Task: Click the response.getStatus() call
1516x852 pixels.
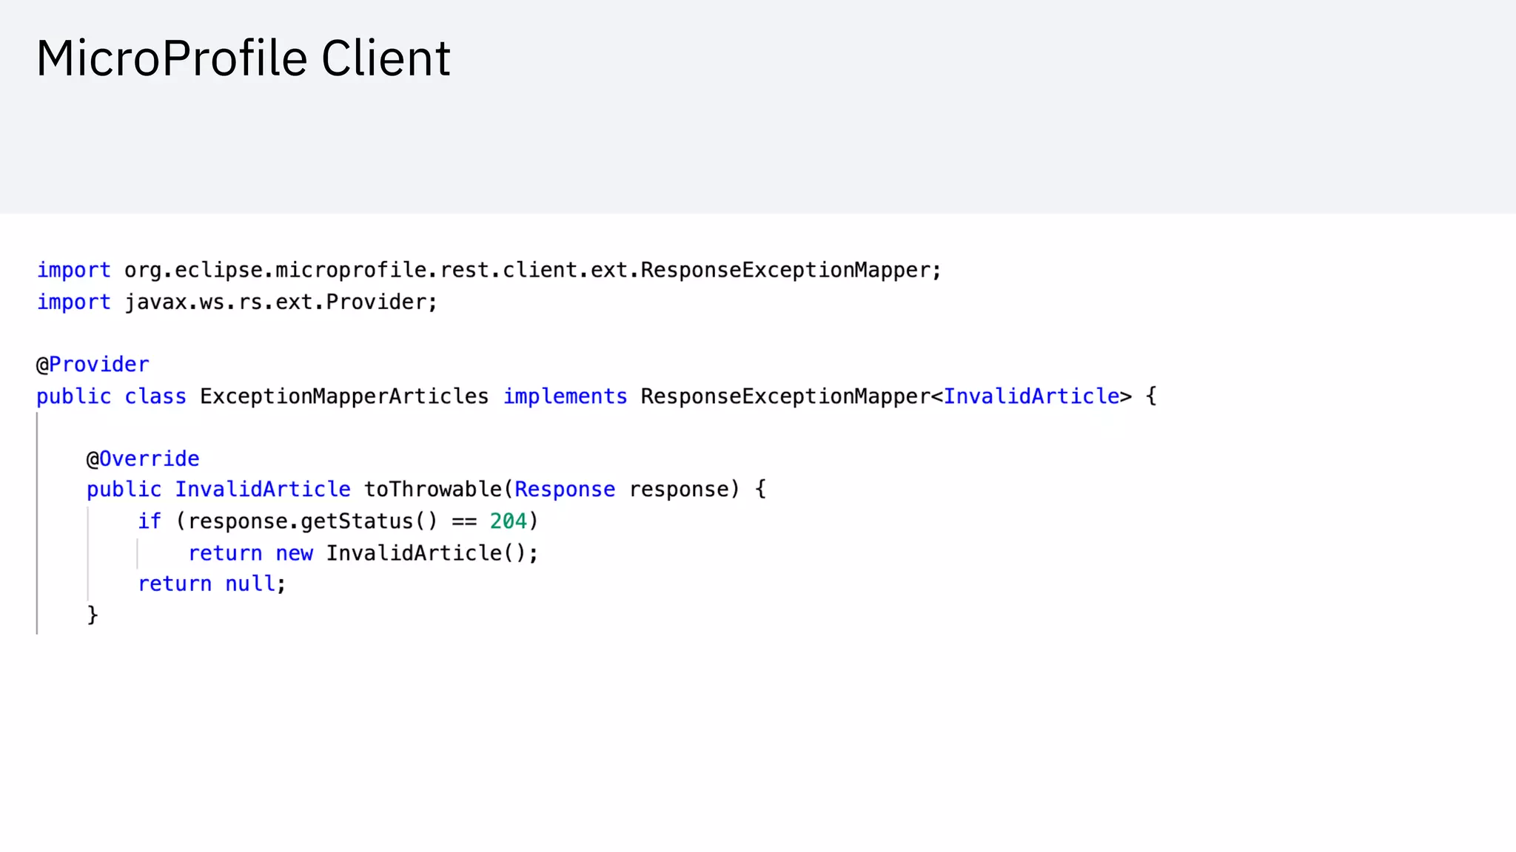Action: [313, 521]
